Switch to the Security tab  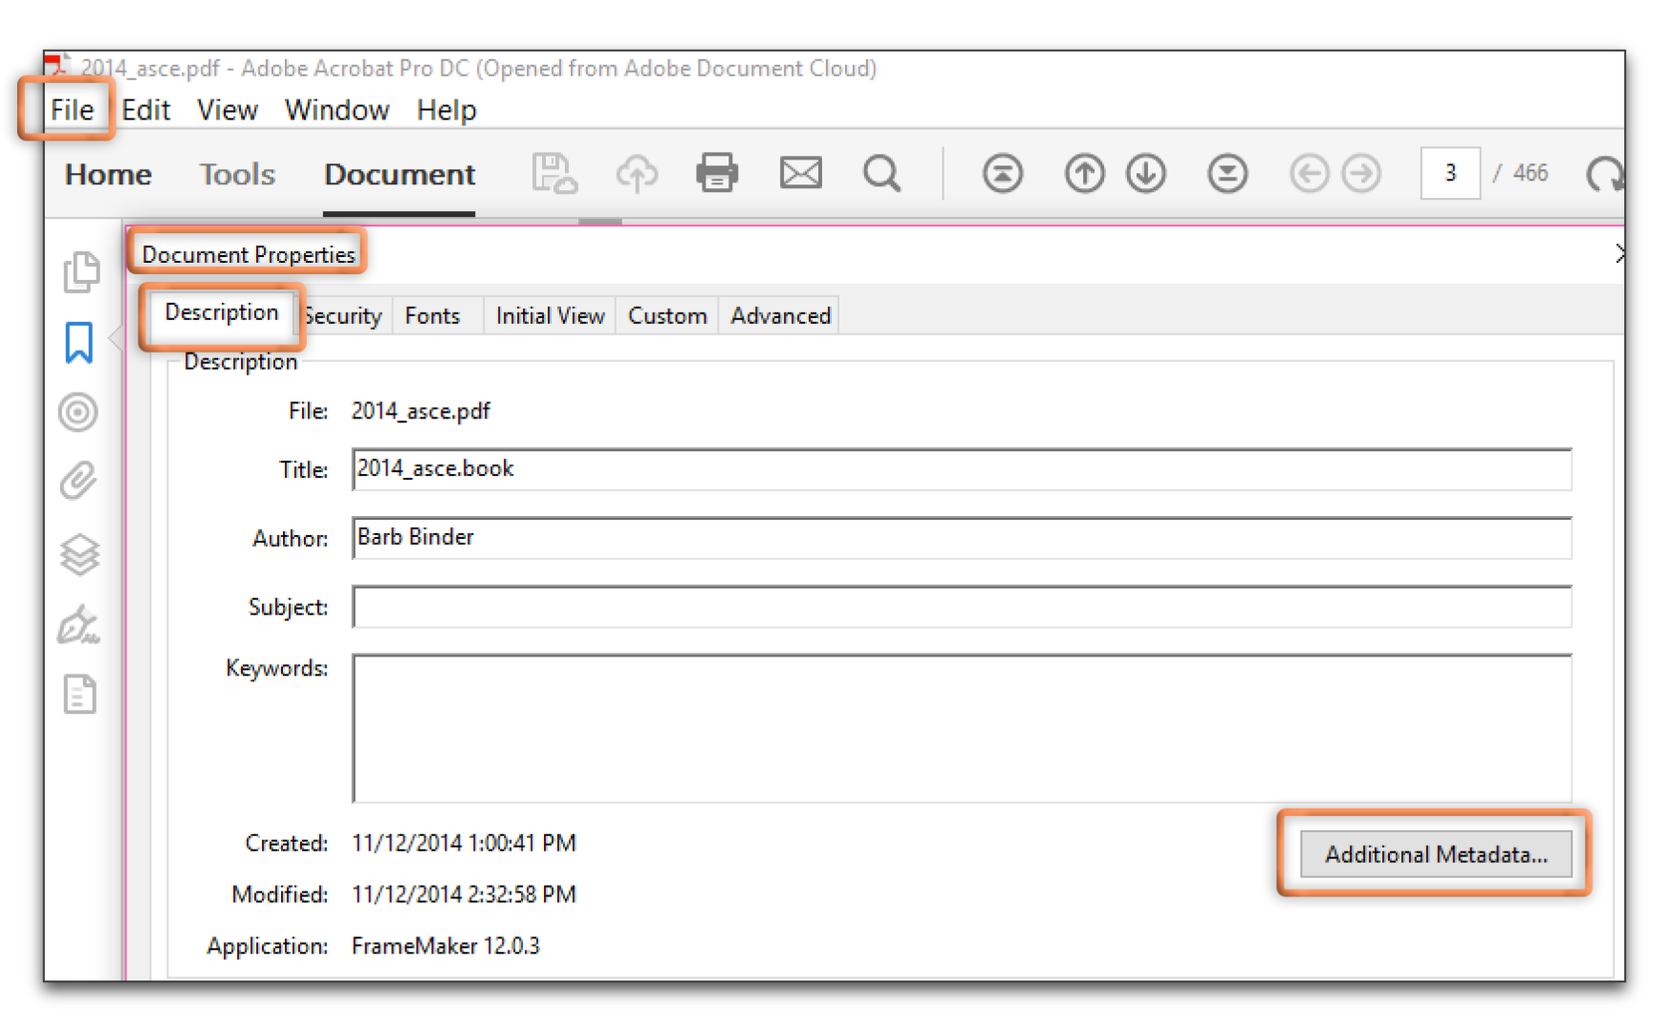344,316
